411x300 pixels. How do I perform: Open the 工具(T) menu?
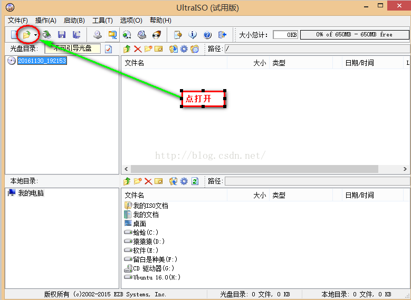click(102, 21)
